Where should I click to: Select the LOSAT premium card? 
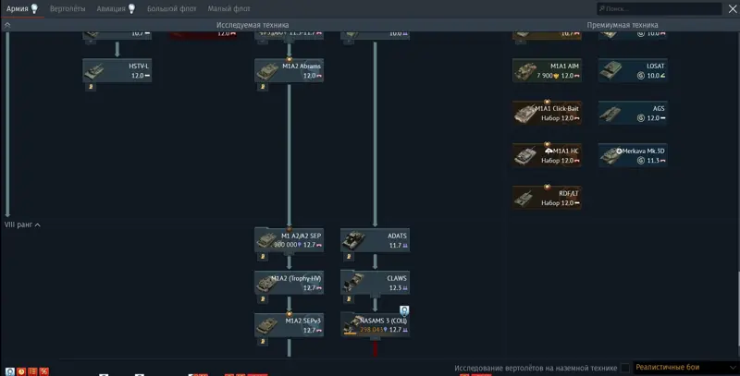633,71
